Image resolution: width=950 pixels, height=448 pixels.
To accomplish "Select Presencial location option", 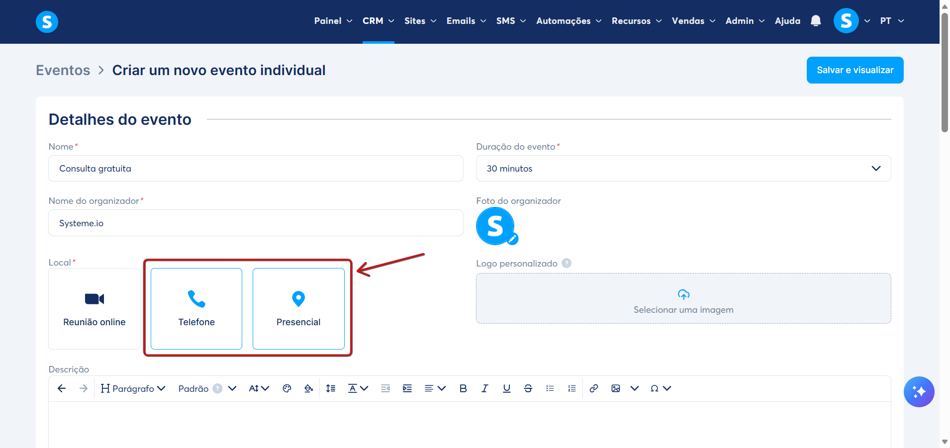I will point(298,309).
